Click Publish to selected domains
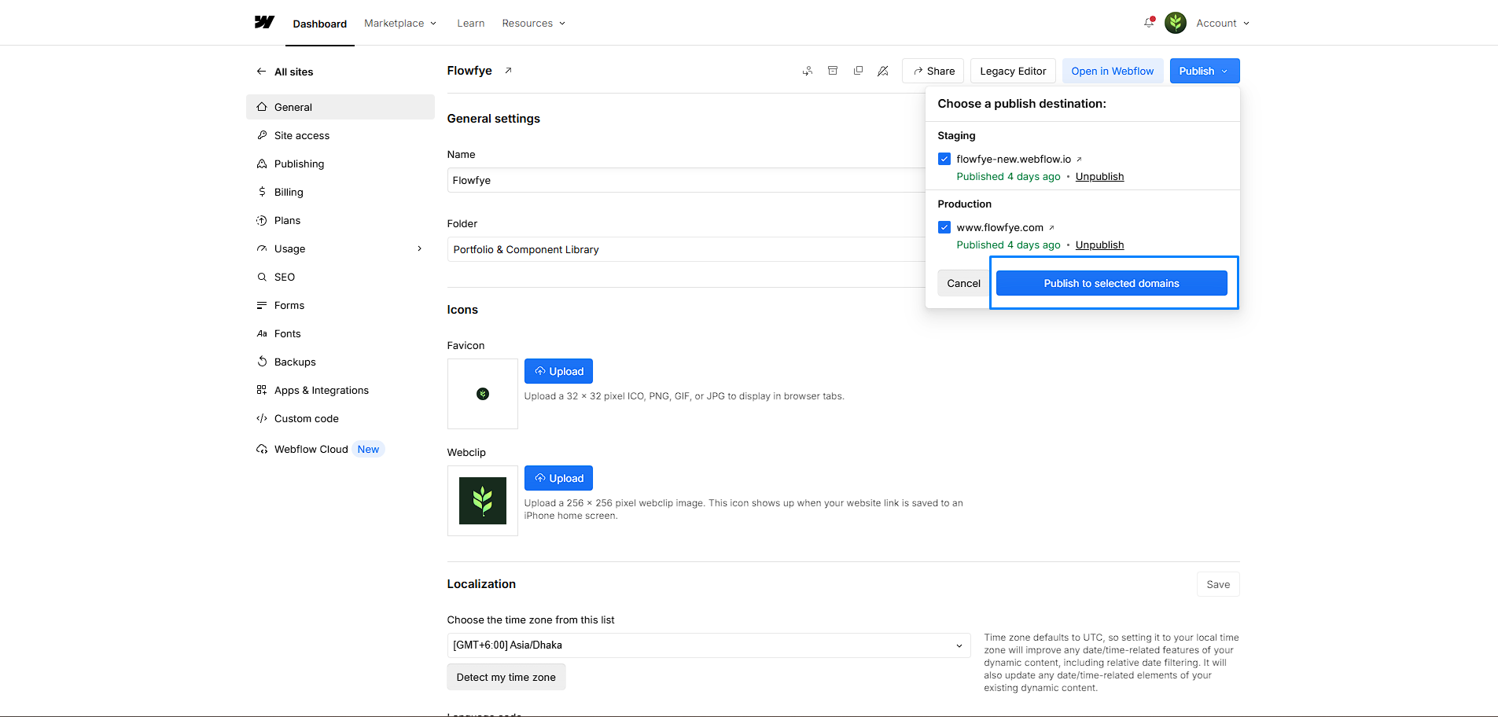 (1111, 283)
